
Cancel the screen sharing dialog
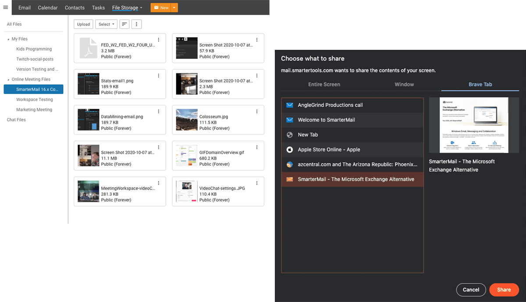[x=471, y=290]
